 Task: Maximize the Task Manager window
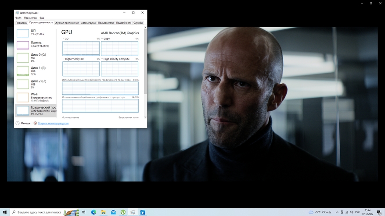(x=133, y=13)
